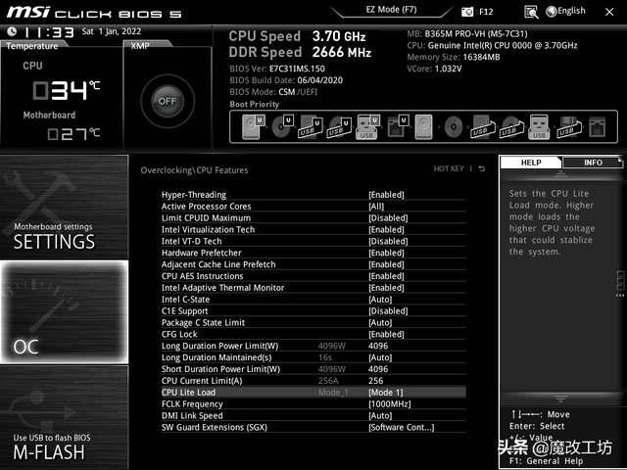Open C1E Support [Disabled] dropdown
This screenshot has width=627, height=470.
click(388, 310)
